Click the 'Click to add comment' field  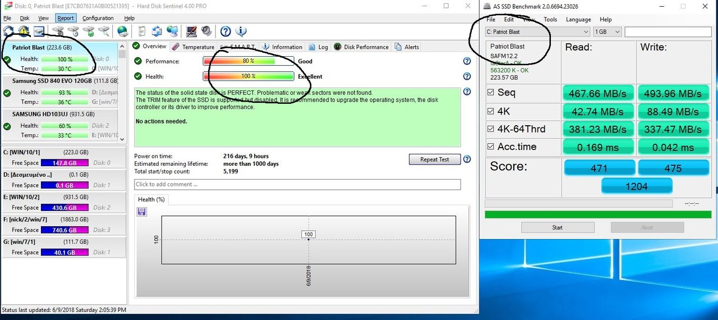click(297, 184)
